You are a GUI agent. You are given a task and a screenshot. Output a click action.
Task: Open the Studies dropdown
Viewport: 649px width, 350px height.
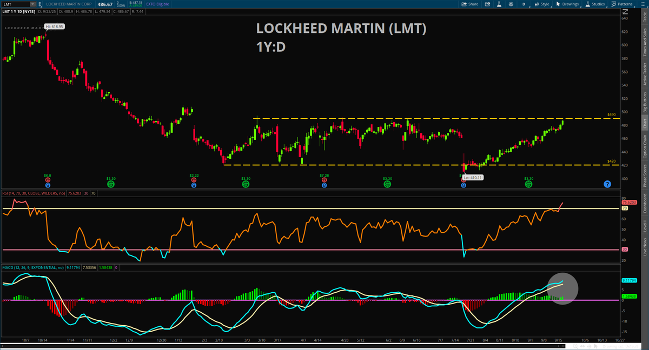tap(595, 4)
